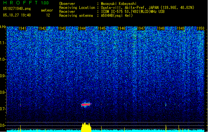This screenshot has width=208, height=132.
Task: Click the tiny echo dot just after 1945
Action: coord(101,104)
